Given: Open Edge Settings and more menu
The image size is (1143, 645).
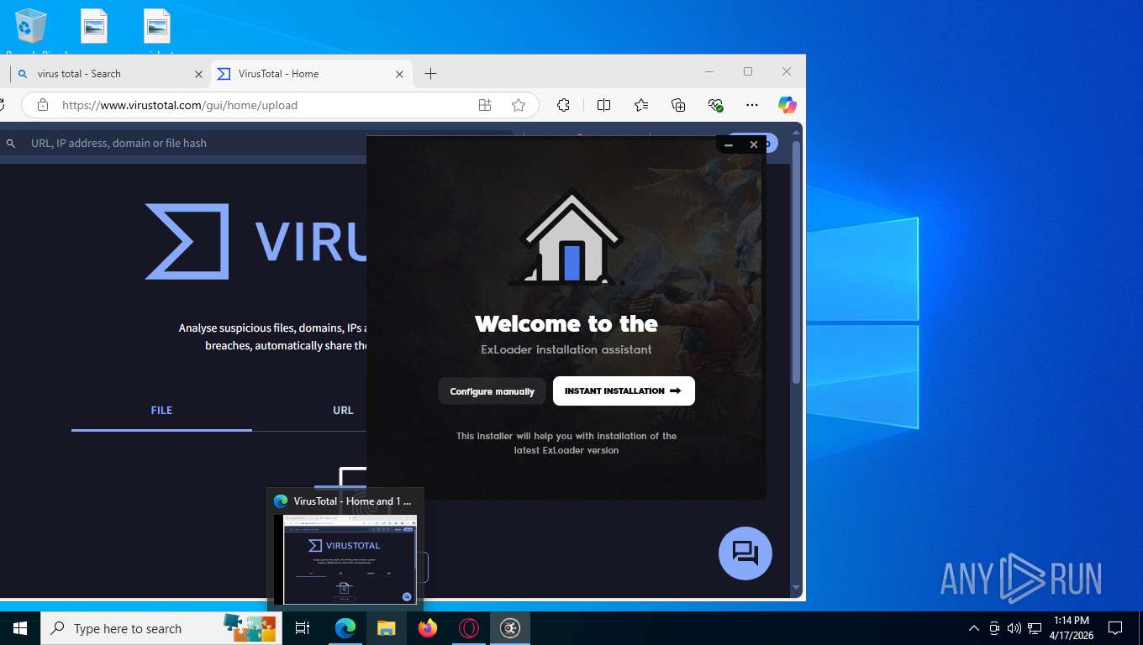Looking at the screenshot, I should tap(752, 105).
